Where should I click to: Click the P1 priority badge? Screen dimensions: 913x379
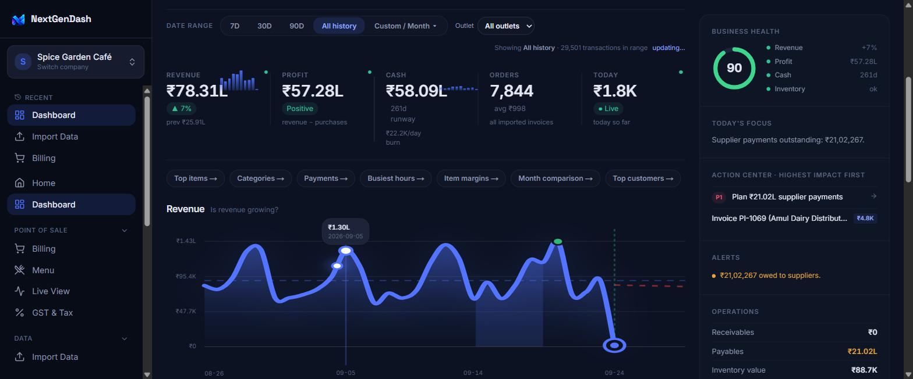click(719, 197)
